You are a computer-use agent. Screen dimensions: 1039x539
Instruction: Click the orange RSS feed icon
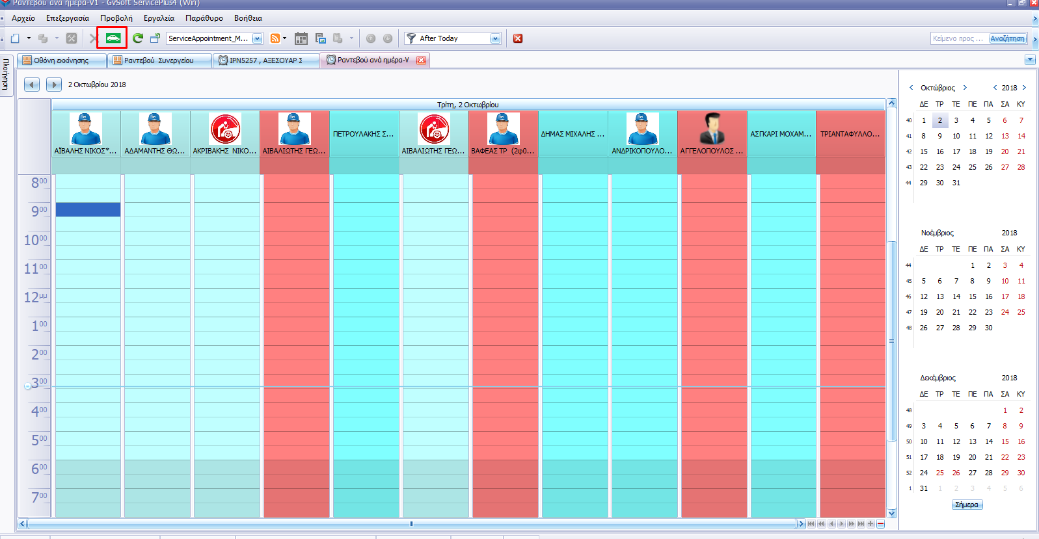(275, 38)
